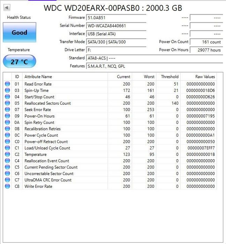Click raw value 000000007195 for Power-On Hours
Image resolution: width=226 pixels, height=244 pixels.
point(201,116)
